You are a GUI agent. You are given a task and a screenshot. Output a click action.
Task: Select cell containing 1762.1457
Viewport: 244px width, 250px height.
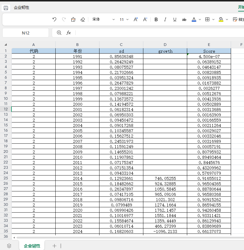coord(165,210)
